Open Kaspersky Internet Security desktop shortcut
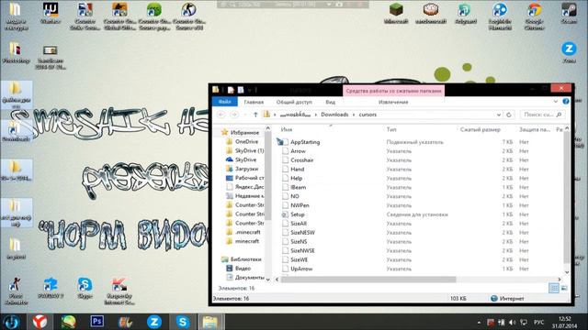Viewport: 588px width, 330px height. tap(119, 291)
